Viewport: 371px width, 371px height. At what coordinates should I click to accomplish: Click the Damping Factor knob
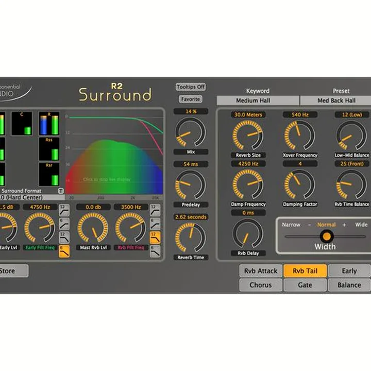point(299,184)
